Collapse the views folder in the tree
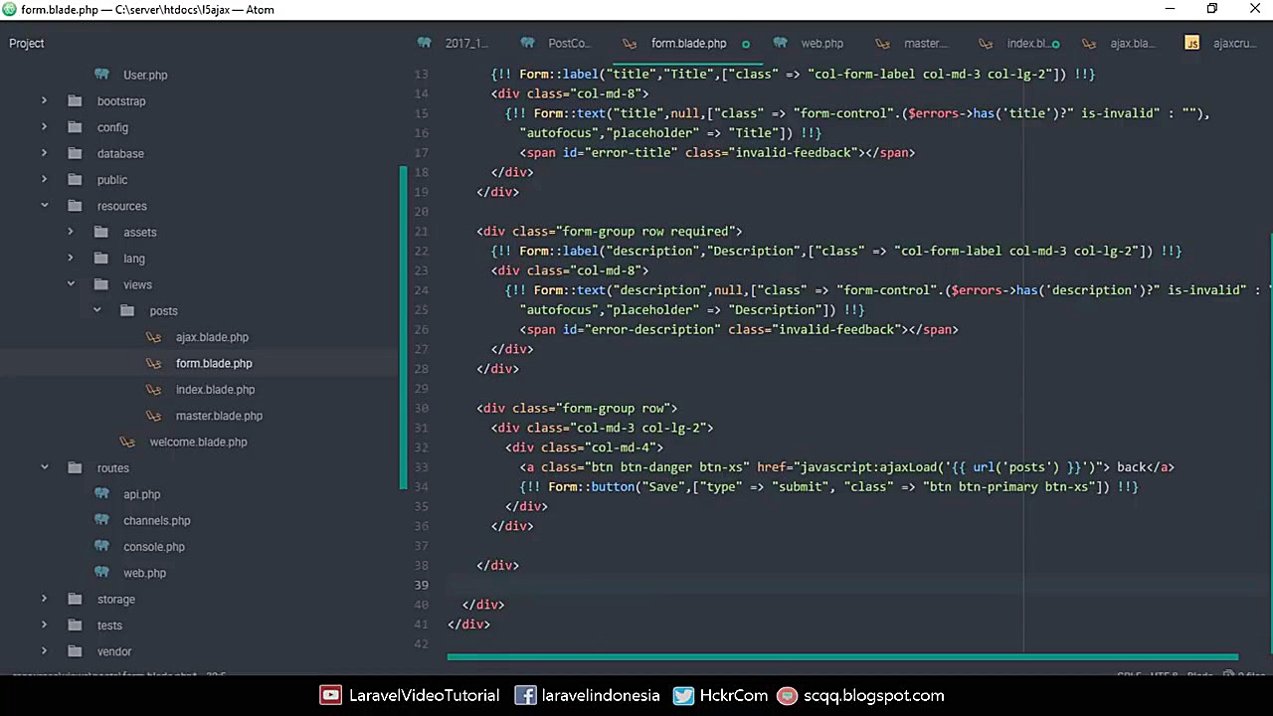 pyautogui.click(x=70, y=284)
